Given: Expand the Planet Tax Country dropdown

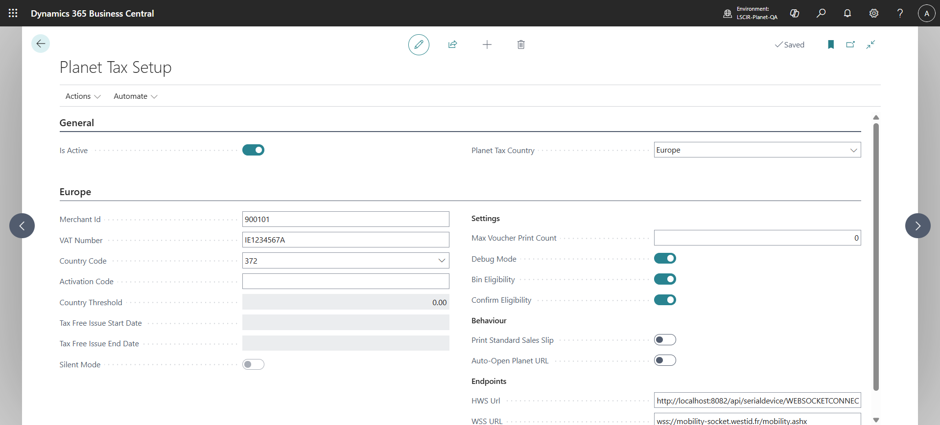Looking at the screenshot, I should [x=853, y=150].
